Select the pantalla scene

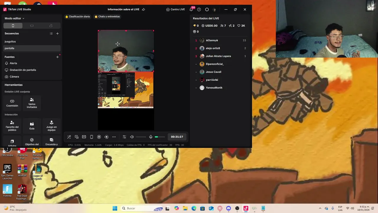point(32,48)
